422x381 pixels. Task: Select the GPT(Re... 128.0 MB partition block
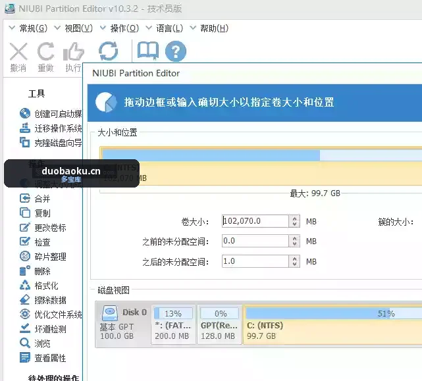(220, 324)
